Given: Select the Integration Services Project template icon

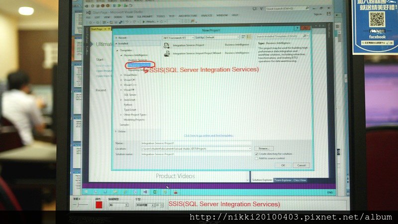Looking at the screenshot, I should click(x=166, y=45).
